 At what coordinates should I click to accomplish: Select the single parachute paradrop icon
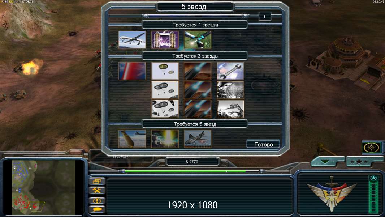(165, 71)
